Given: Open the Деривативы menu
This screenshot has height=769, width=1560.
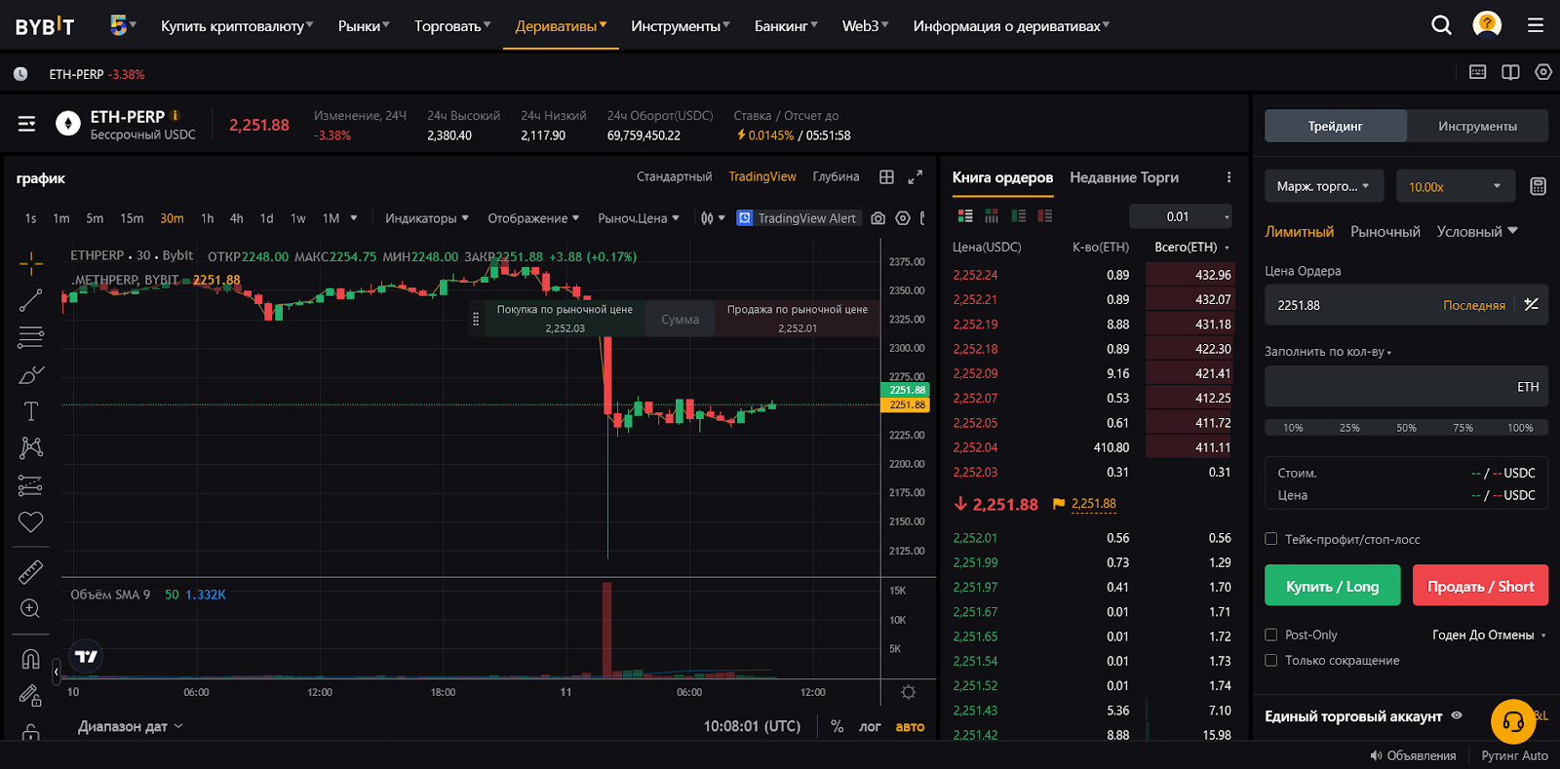Looking at the screenshot, I should tap(561, 26).
